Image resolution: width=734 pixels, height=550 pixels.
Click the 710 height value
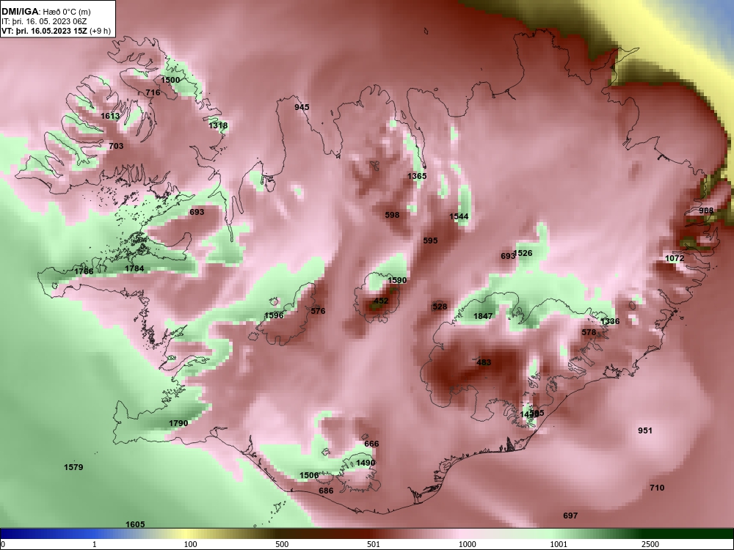(657, 488)
